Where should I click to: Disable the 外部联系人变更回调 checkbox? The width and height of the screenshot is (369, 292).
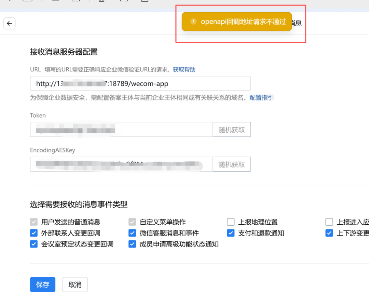tap(33, 233)
